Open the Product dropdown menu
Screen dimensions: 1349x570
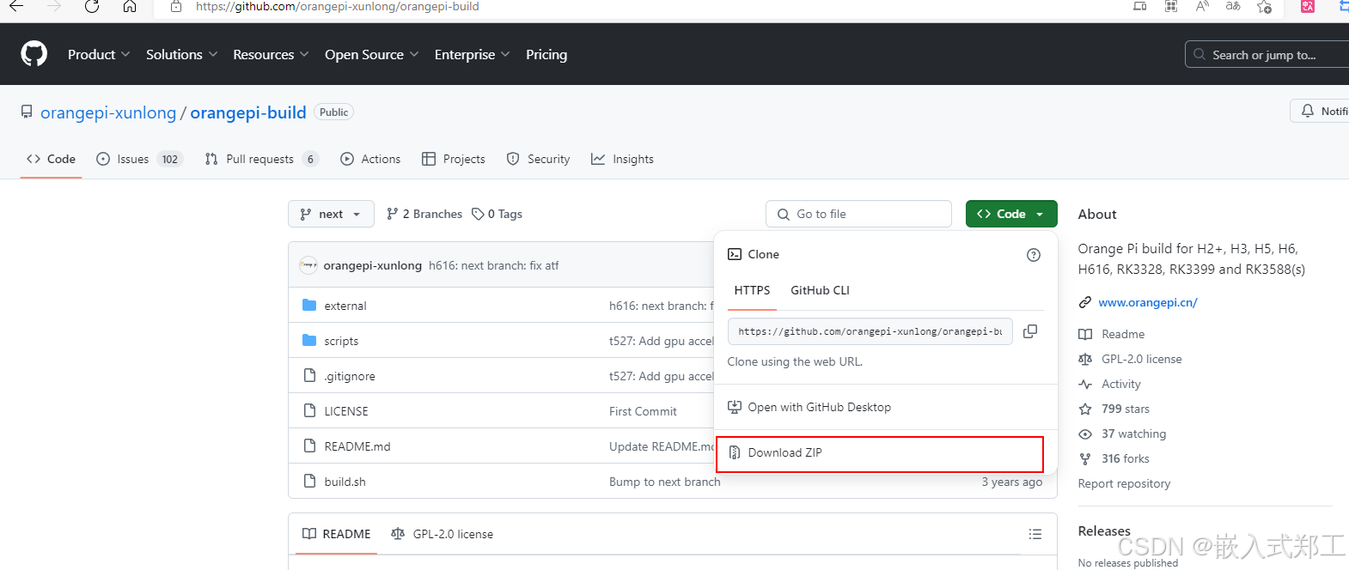pyautogui.click(x=99, y=54)
